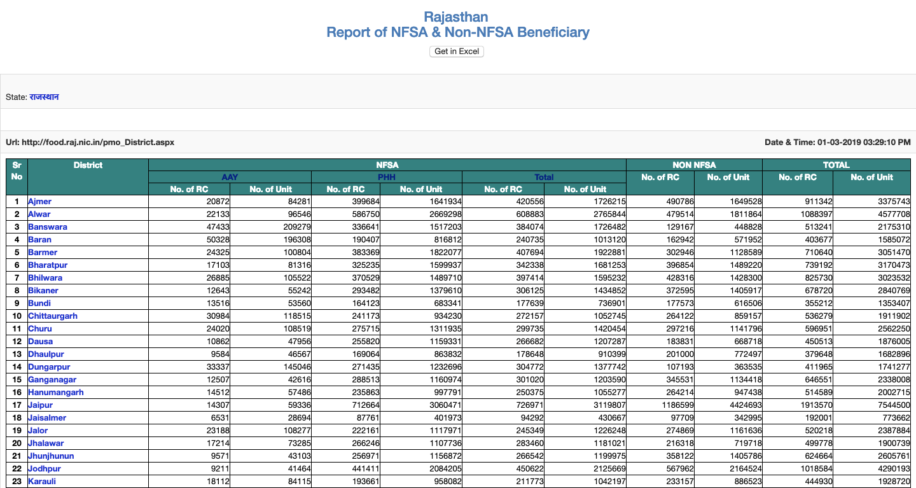Open the Jodhpur district link
The width and height of the screenshot is (916, 488).
45,469
